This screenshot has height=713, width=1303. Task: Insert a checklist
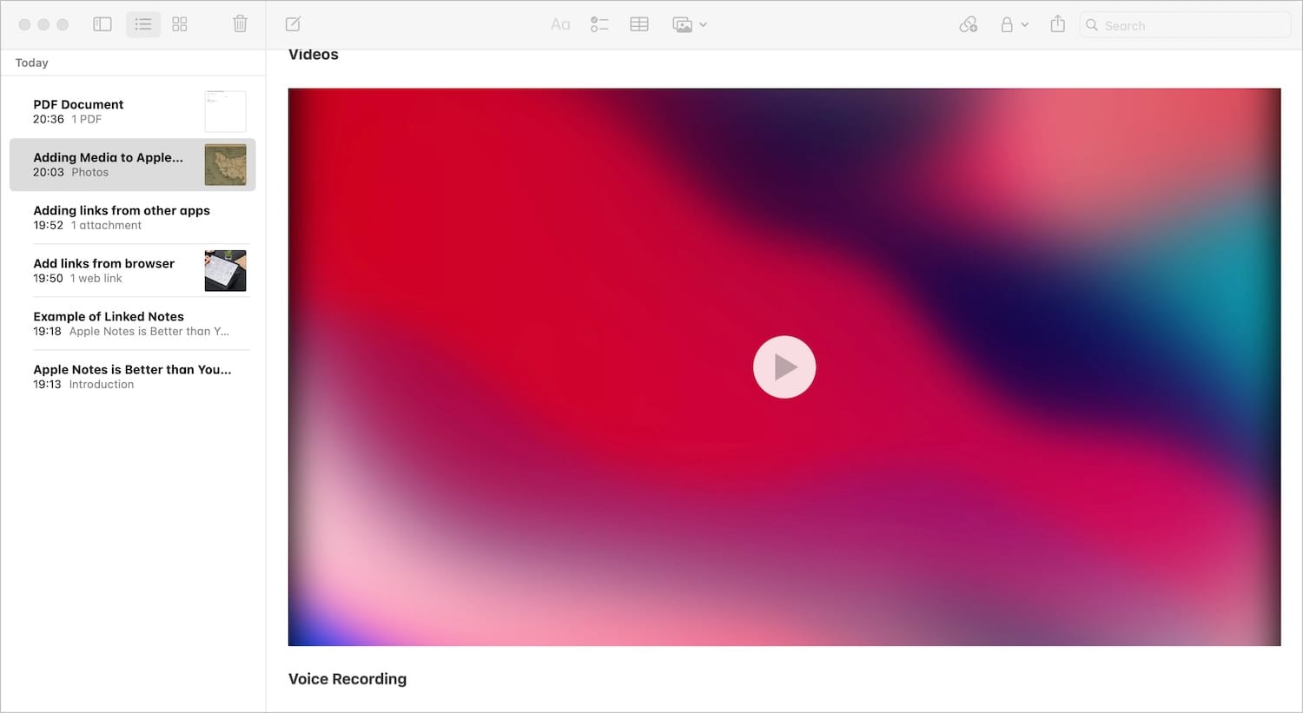[599, 24]
